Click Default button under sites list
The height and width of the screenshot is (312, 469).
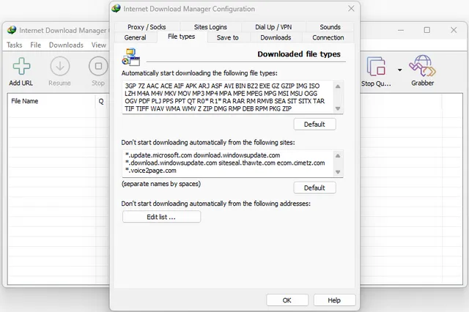(x=314, y=187)
